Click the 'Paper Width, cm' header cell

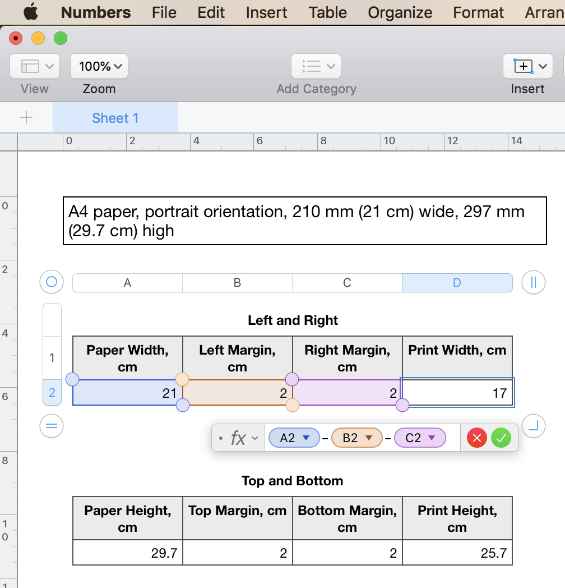pyautogui.click(x=127, y=358)
